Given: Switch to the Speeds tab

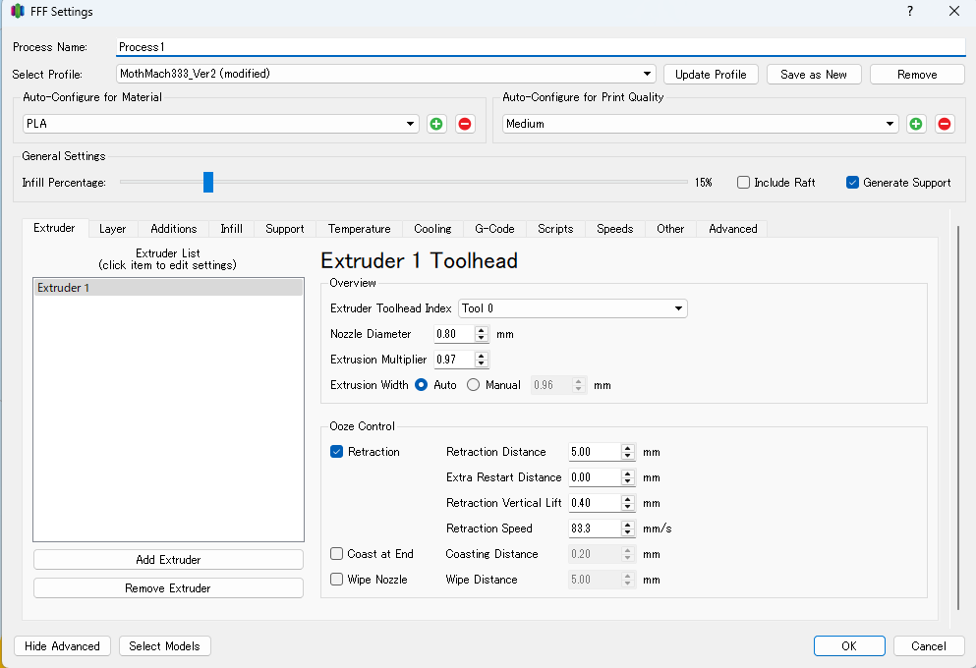Looking at the screenshot, I should 615,229.
